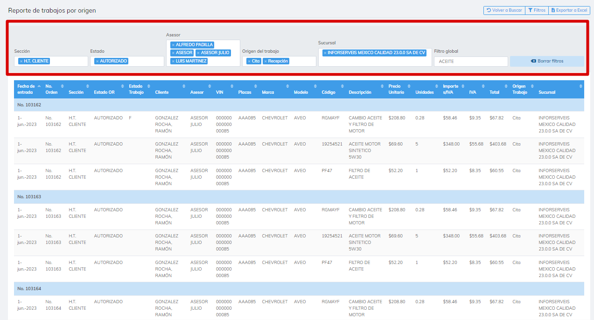594x320 pixels.
Task: Click Volver a Buscar button
Action: (x=504, y=10)
